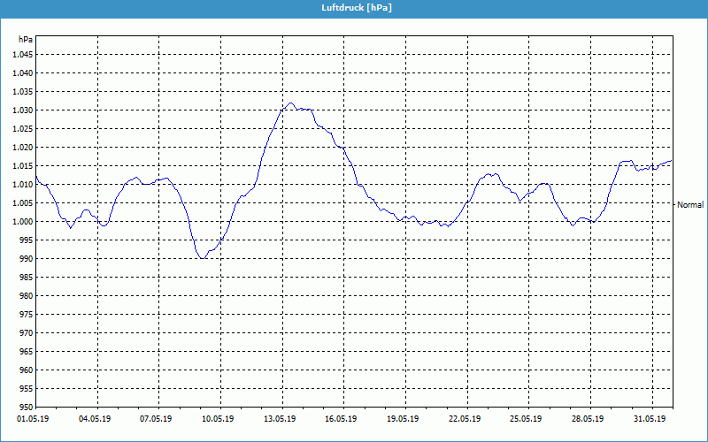Image resolution: width=708 pixels, height=442 pixels.
Task: Select the 16.05.19 date label
Action: pos(340,419)
